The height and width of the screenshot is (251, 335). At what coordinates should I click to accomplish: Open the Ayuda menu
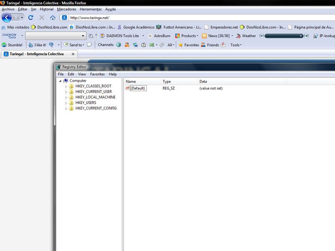[x=111, y=9]
